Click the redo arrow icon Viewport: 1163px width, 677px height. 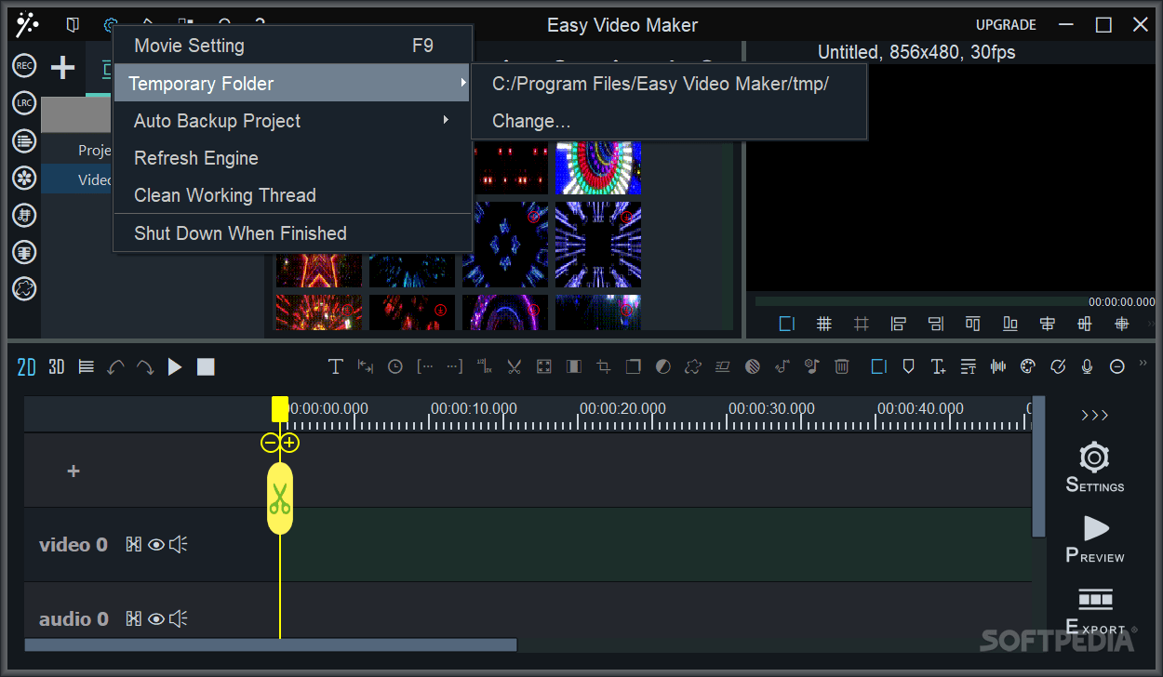(x=145, y=366)
